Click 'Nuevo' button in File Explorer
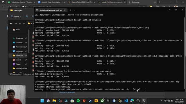 16,16
